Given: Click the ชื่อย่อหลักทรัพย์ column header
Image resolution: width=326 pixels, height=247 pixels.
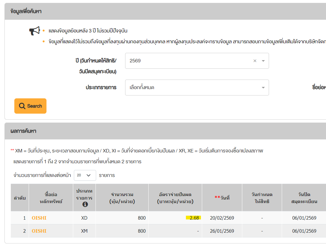Looking at the screenshot, I should click(x=51, y=198).
